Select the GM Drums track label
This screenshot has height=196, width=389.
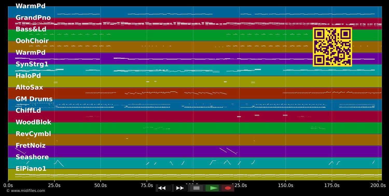tap(34, 99)
